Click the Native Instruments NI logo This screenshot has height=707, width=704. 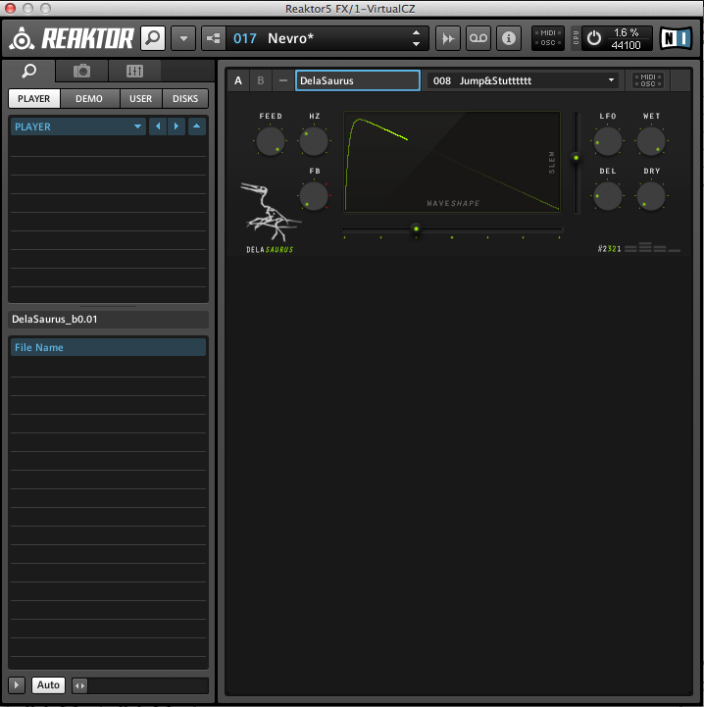point(676,38)
